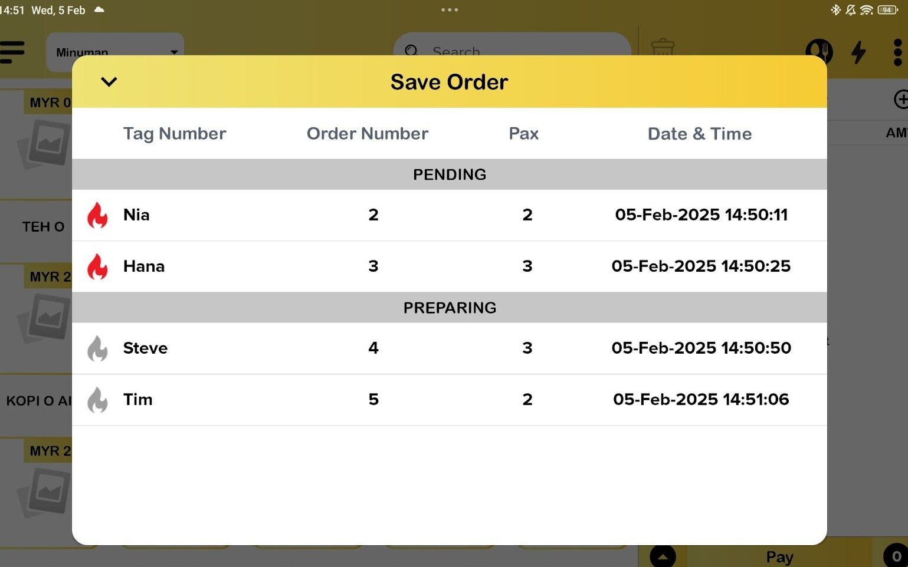Open the hamburger menu icon
The image size is (908, 567).
[12, 52]
